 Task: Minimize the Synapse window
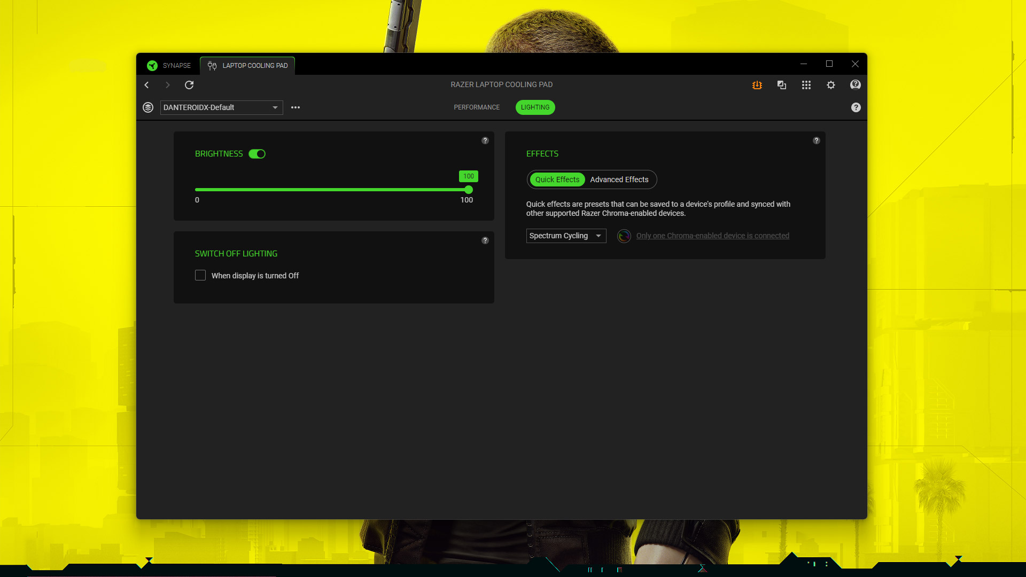(x=804, y=64)
